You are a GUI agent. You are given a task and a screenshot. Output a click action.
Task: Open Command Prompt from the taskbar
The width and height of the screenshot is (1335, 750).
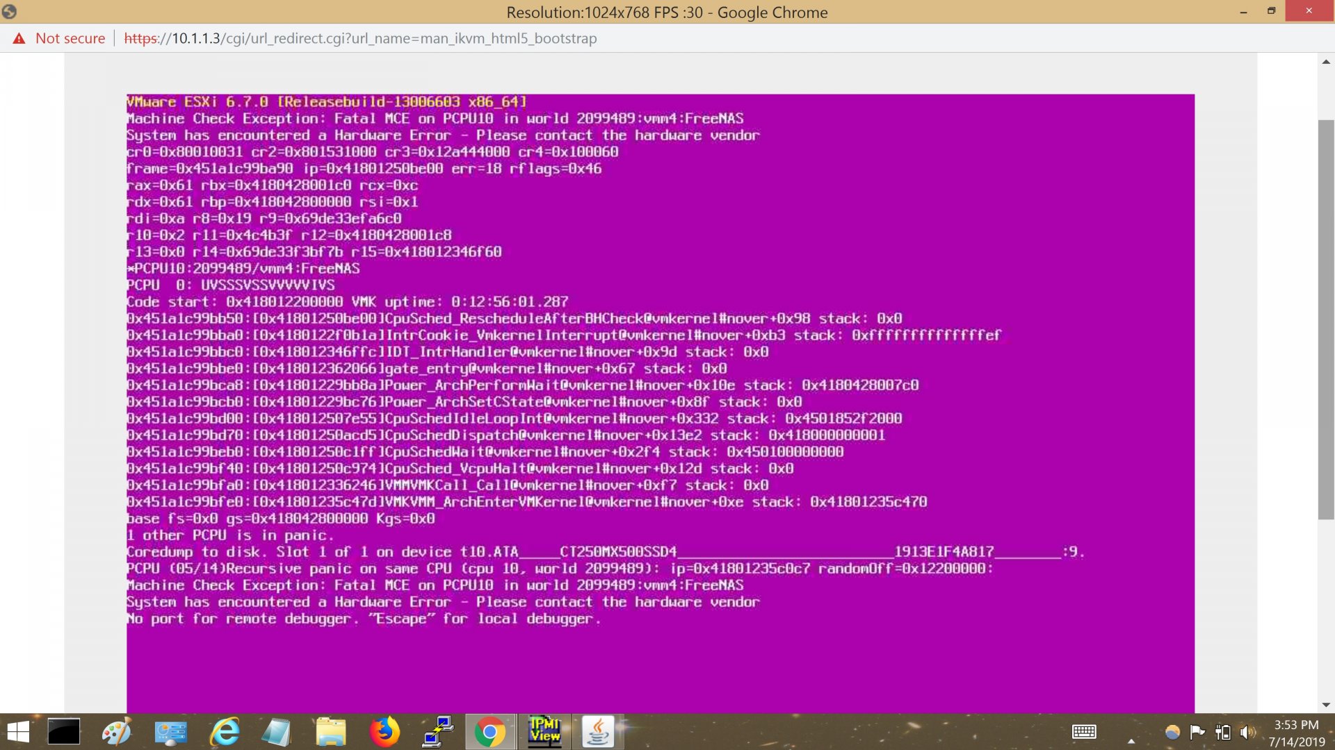point(63,732)
